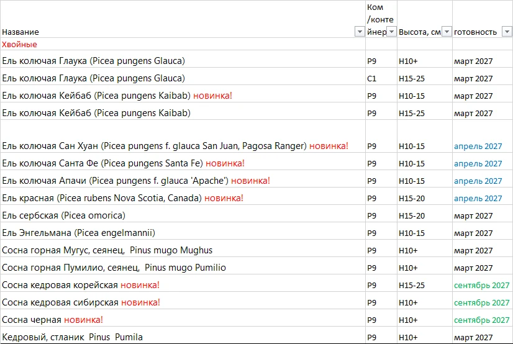The height and width of the screenshot is (344, 513).
Task: Select the Название header cell
Action: [x=183, y=19]
